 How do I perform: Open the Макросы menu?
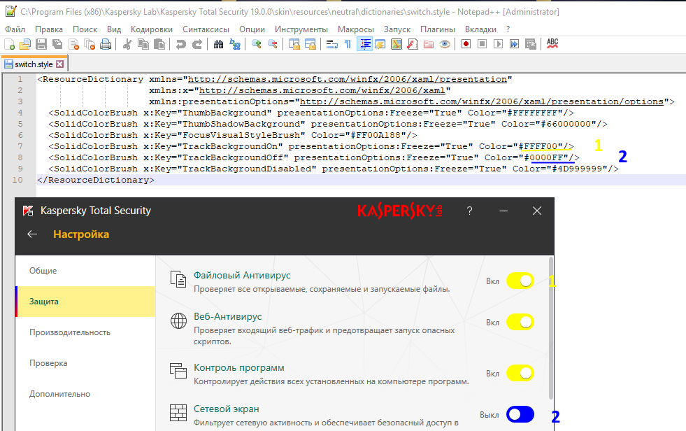tap(356, 29)
